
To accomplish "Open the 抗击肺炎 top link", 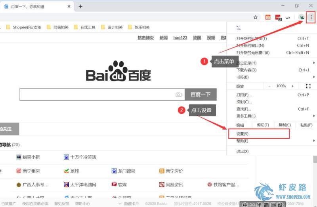I will [145, 38].
